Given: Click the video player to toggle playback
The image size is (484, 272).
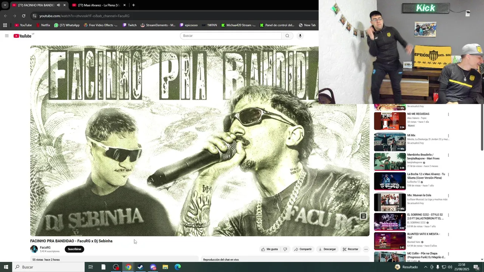Looking at the screenshot, I should [200, 141].
